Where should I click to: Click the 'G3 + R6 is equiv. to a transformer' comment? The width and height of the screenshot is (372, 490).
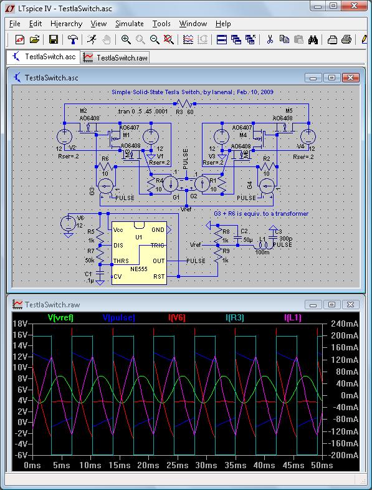coord(261,213)
